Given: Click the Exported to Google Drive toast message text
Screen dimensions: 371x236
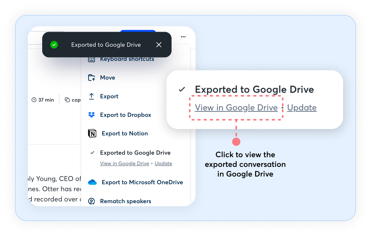Looking at the screenshot, I should click(x=106, y=44).
